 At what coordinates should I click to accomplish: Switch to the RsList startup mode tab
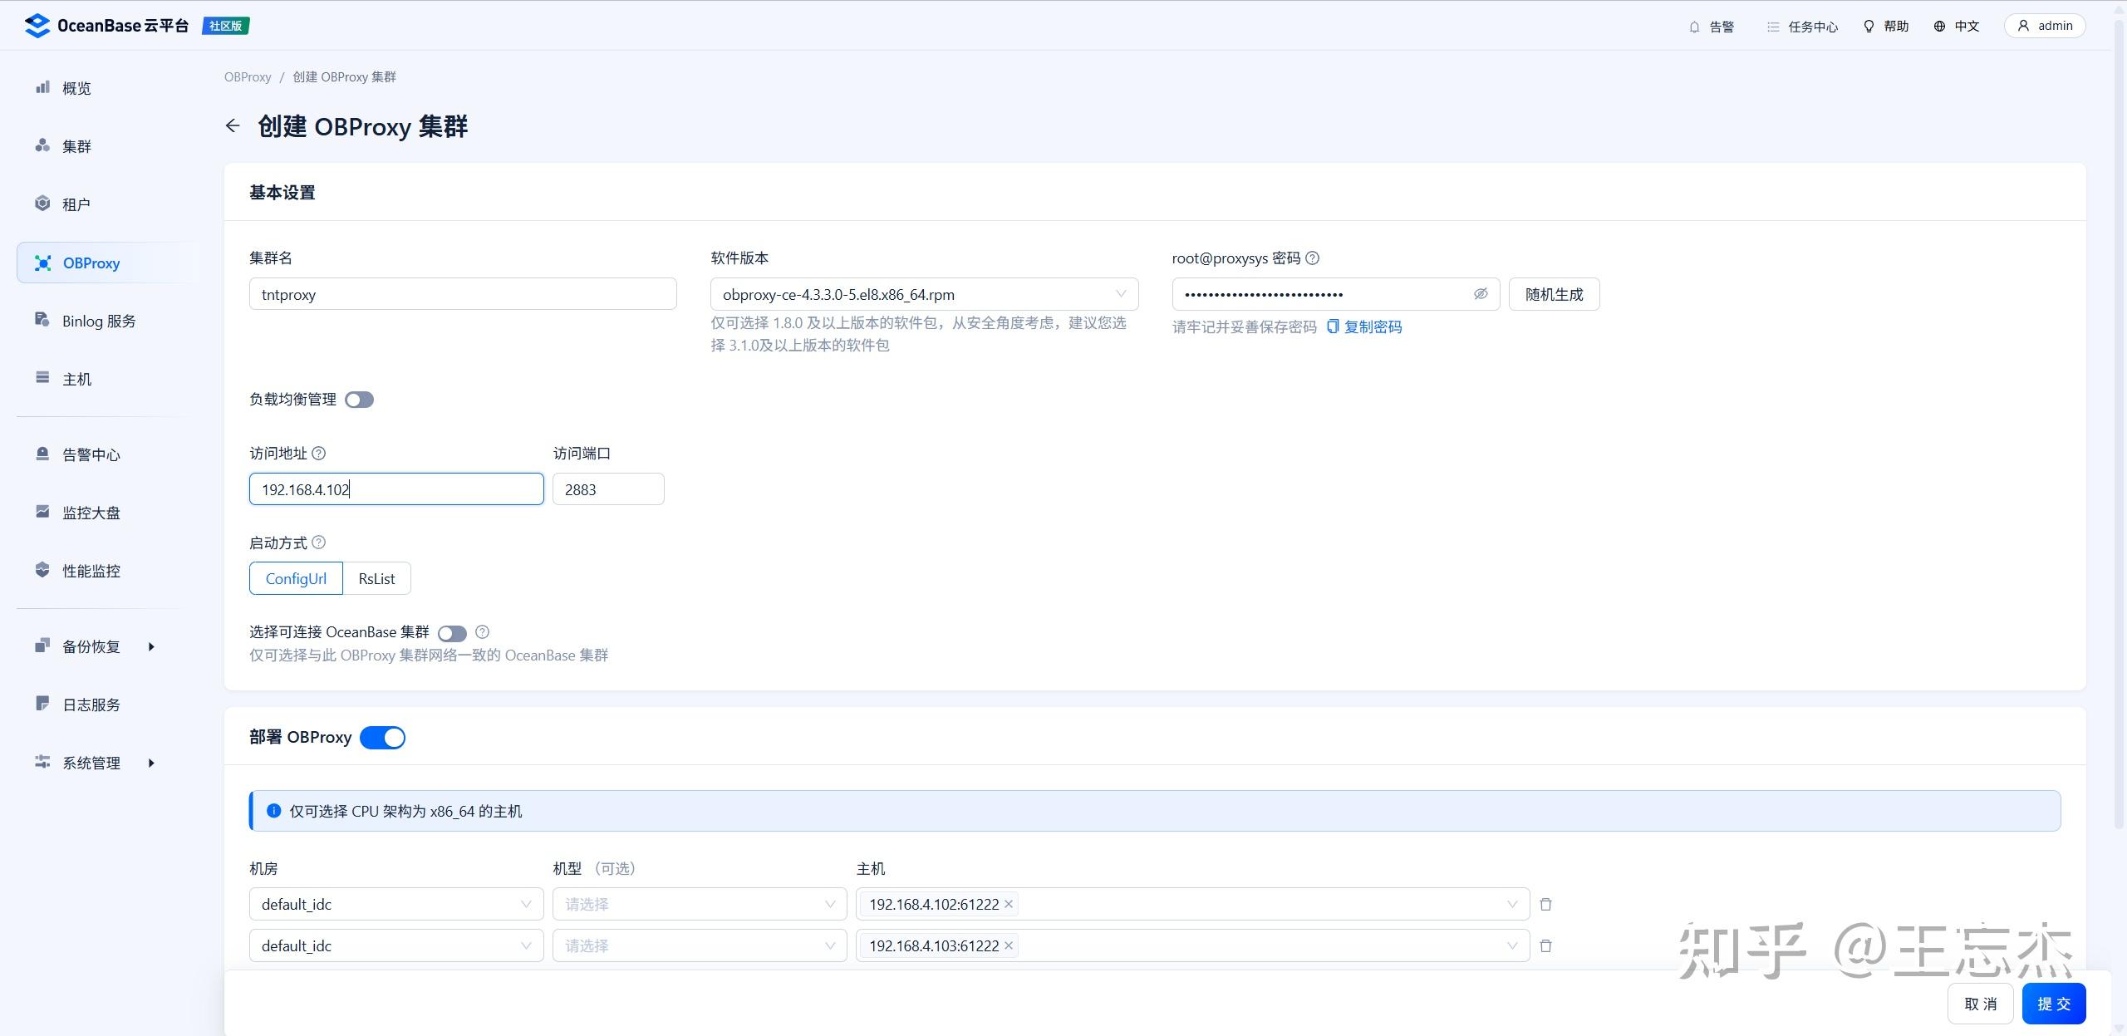[376, 577]
